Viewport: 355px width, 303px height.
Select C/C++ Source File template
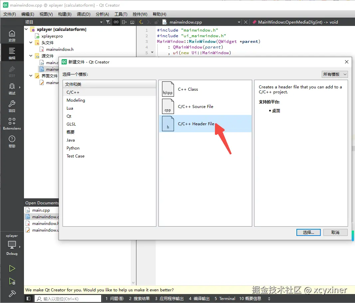pos(205,106)
